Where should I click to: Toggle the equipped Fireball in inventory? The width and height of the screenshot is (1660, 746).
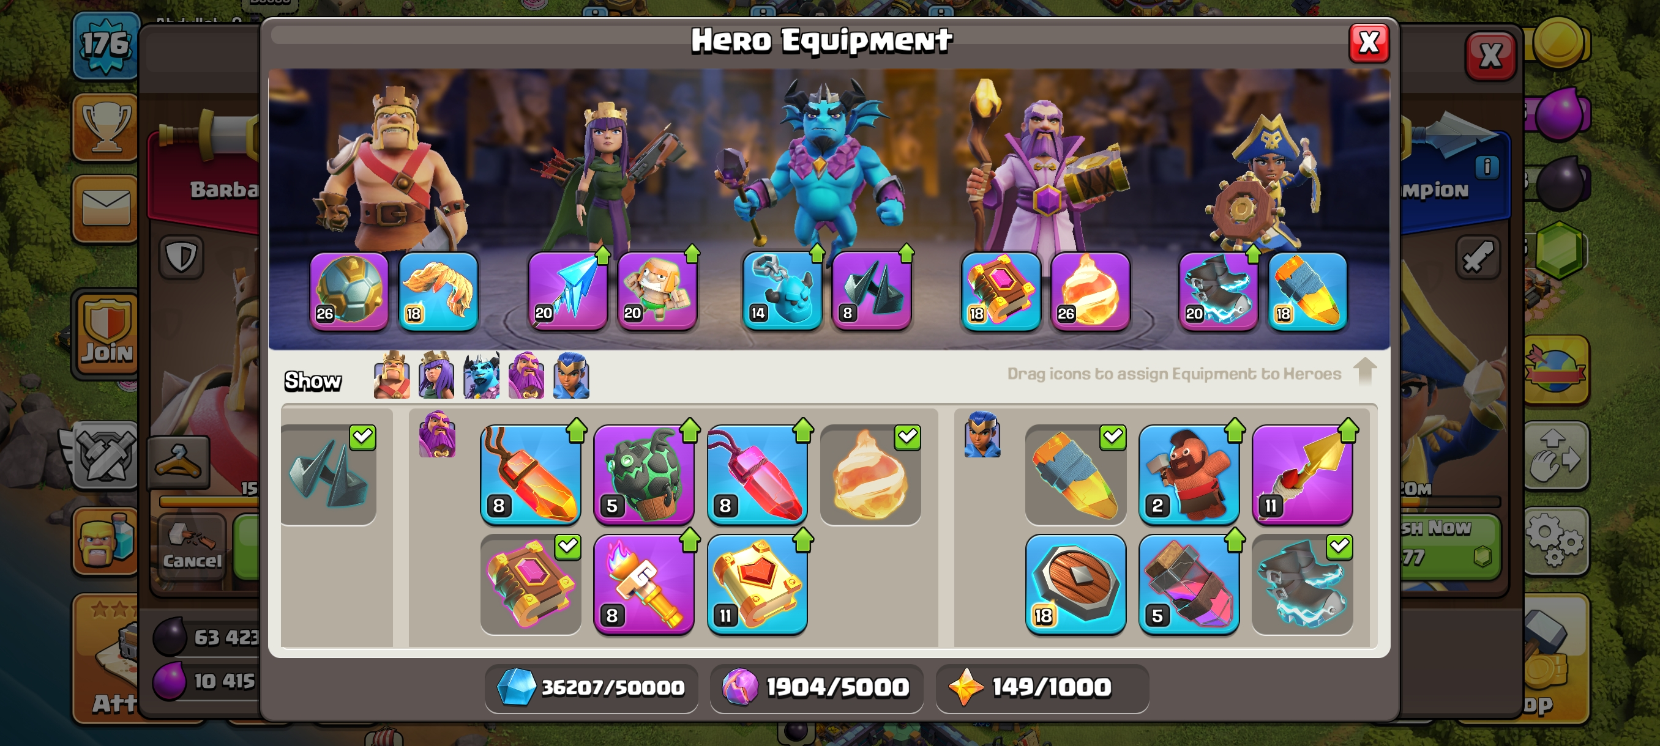pyautogui.click(x=870, y=475)
